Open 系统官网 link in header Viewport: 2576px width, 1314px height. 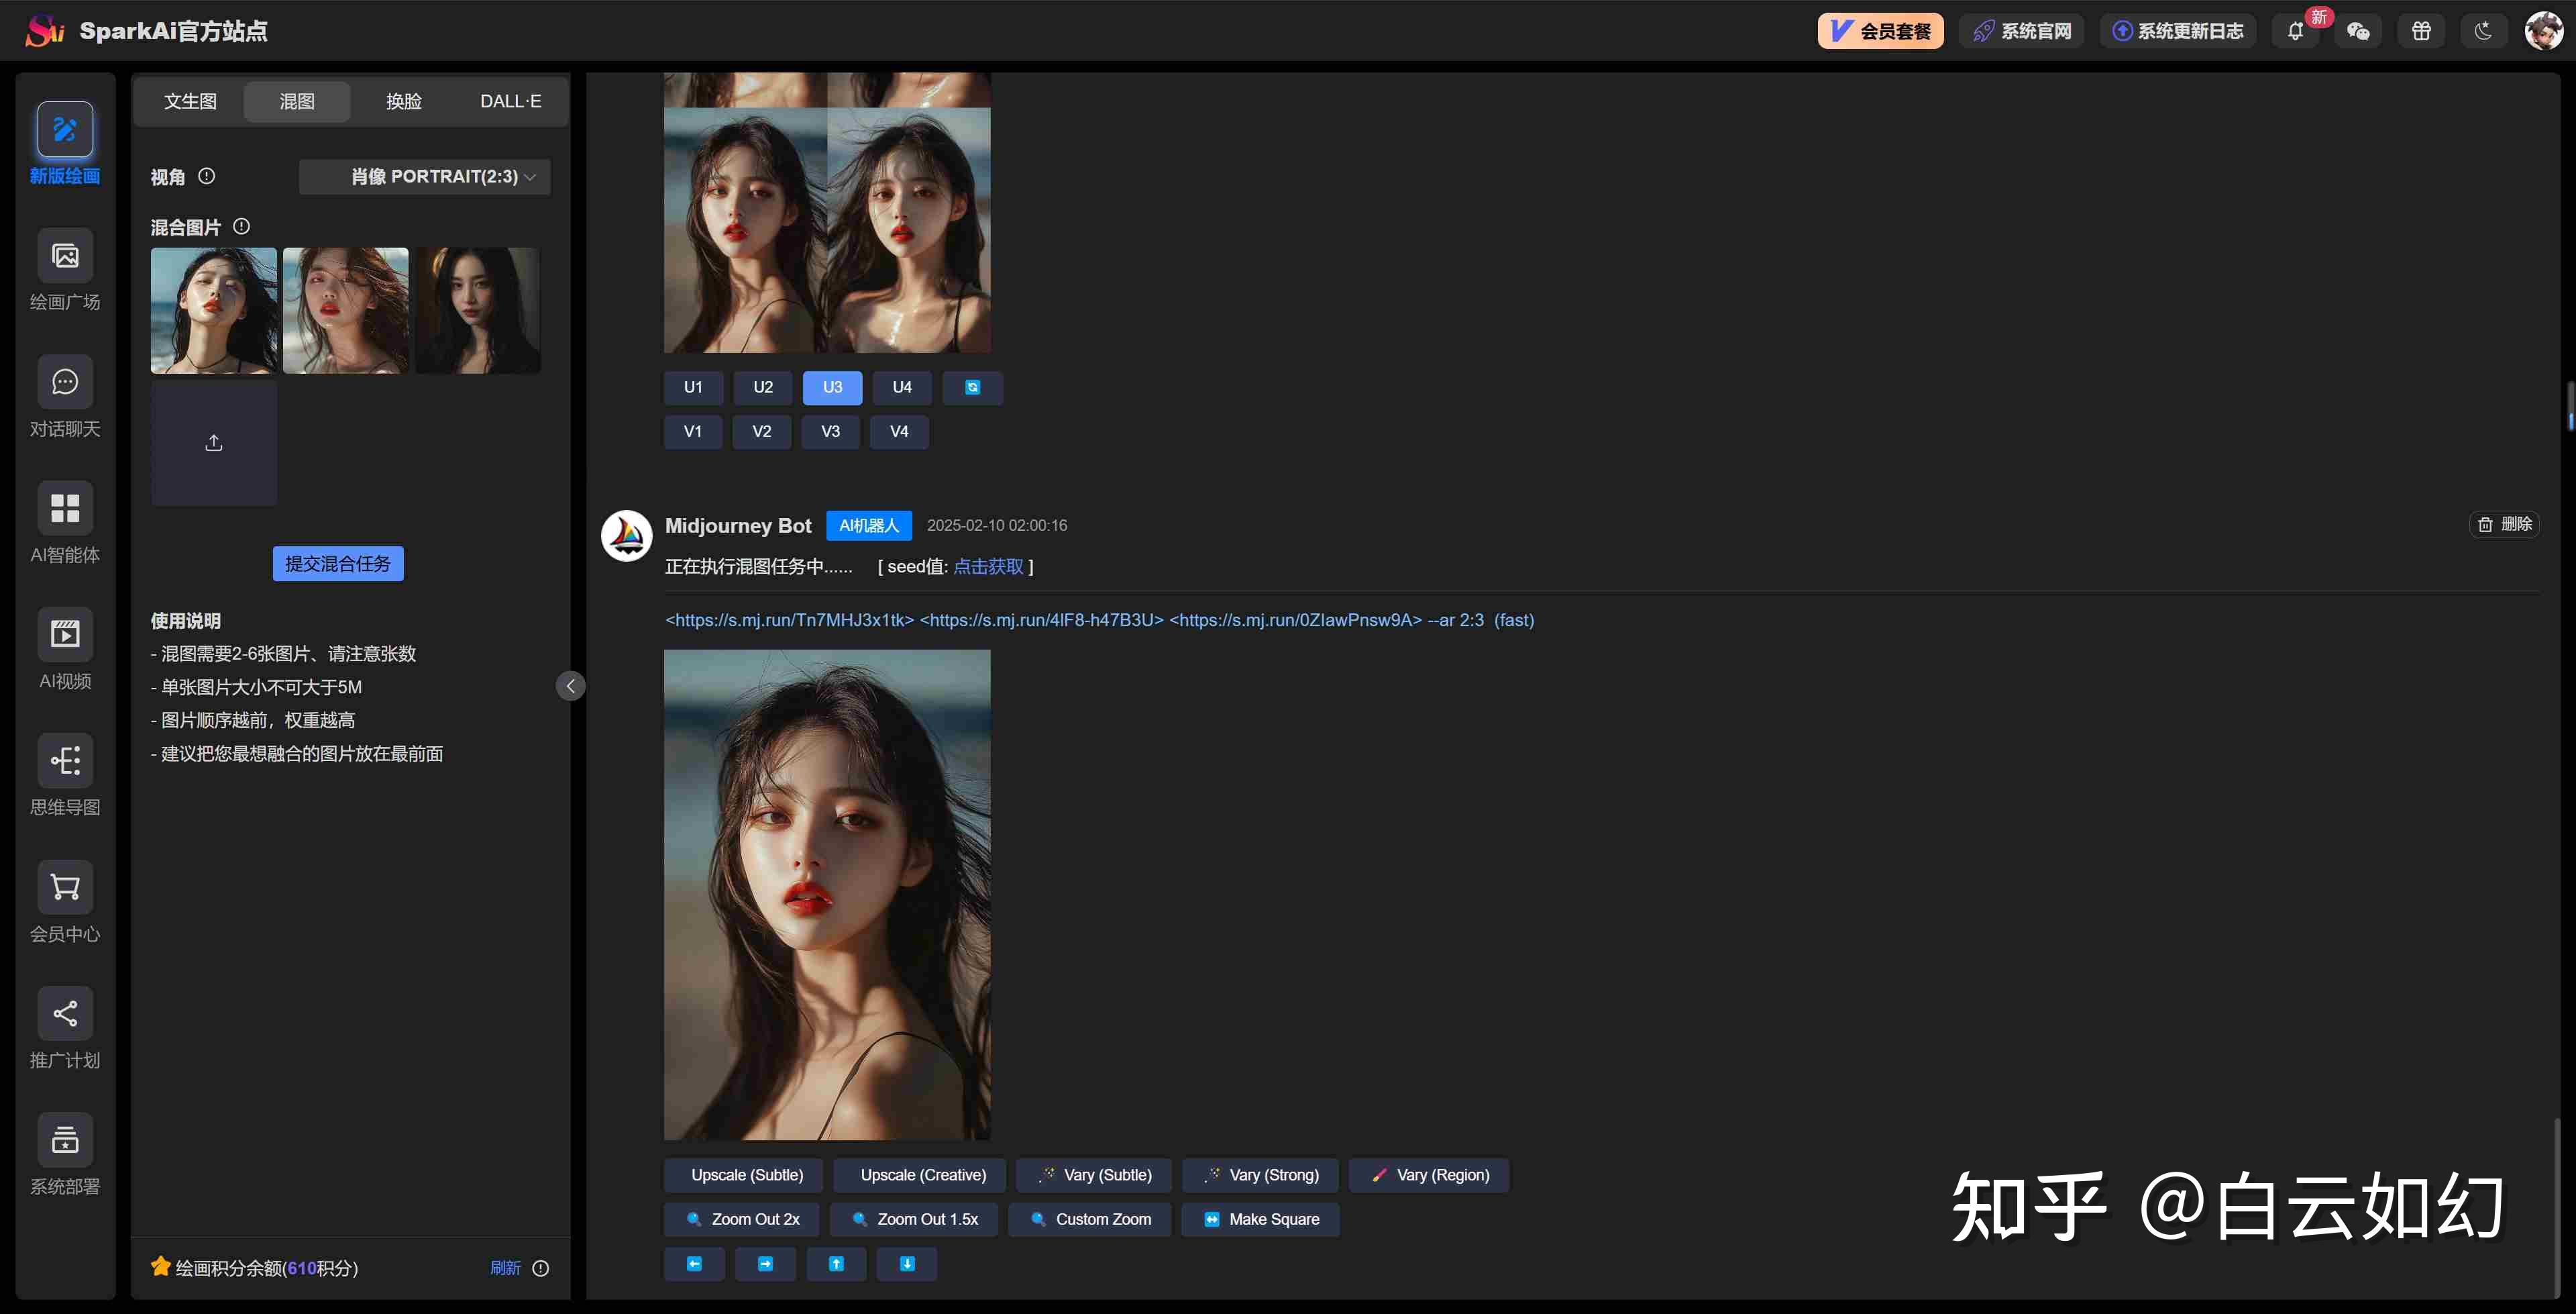pos(2021,31)
